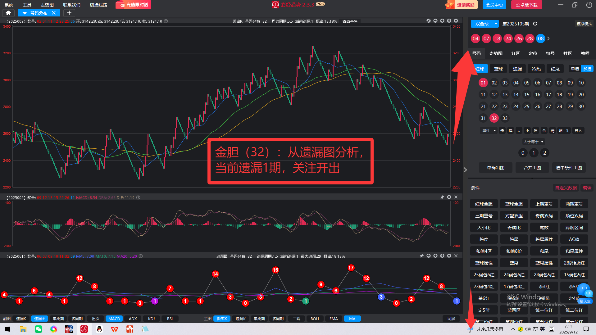The width and height of the screenshot is (596, 335).
Task: Select the RSI sub-chart indicator
Action: point(170,319)
